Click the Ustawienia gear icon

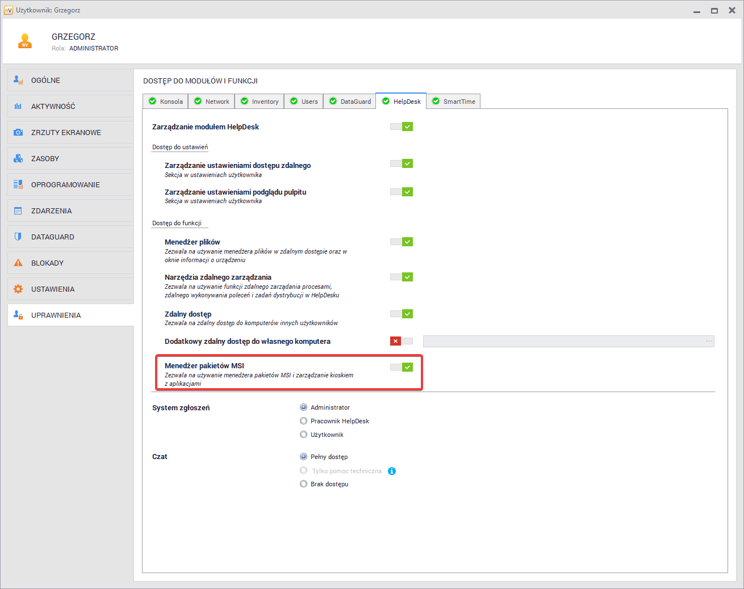point(18,289)
